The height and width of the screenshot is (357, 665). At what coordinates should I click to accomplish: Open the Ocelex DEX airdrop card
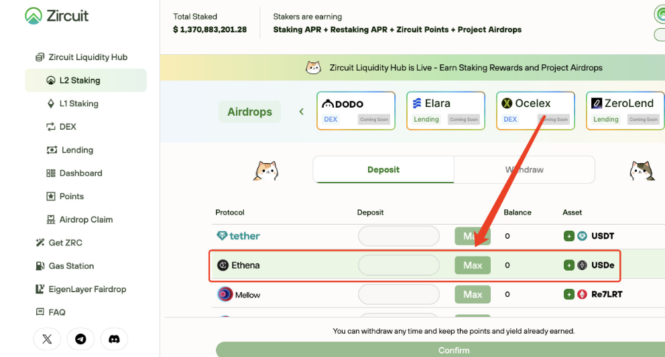click(x=536, y=111)
